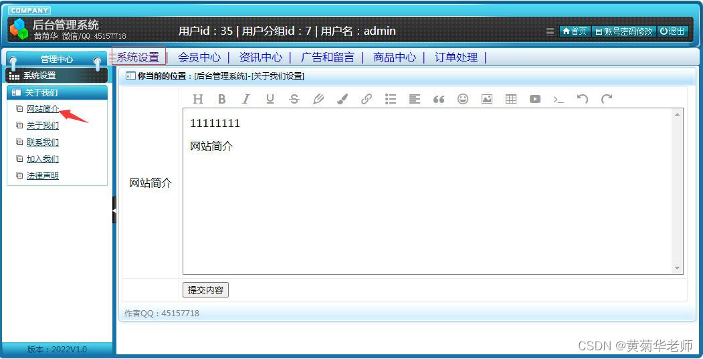Open the 广告和留言 tab
Screen dimensions: 703x359
(x=328, y=57)
